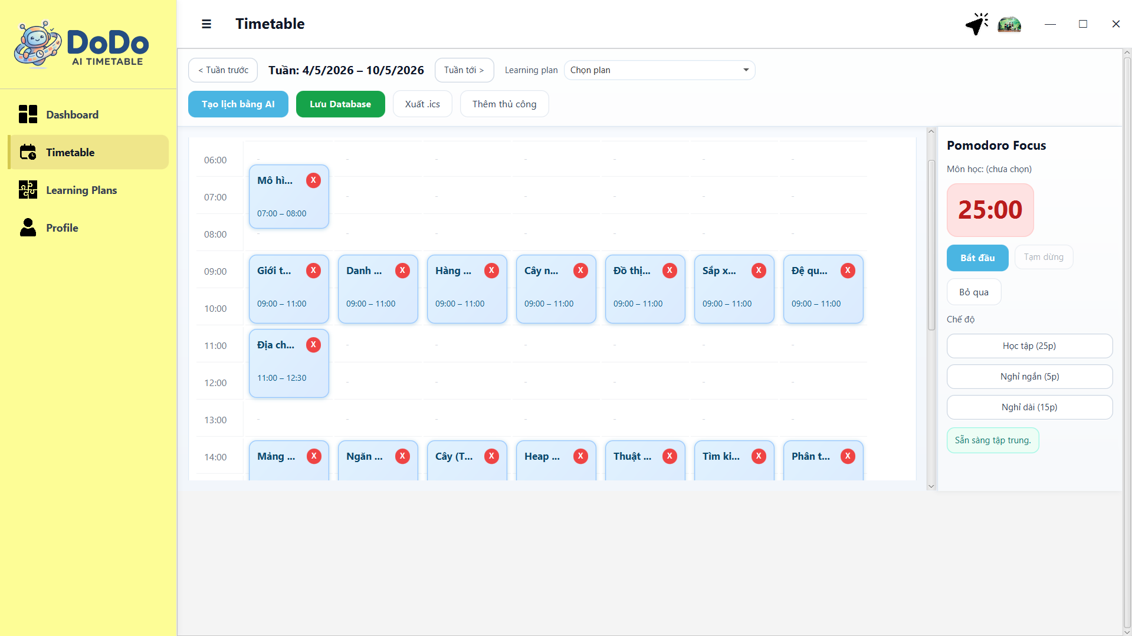Delete the 'Cây n...' event

(x=580, y=271)
